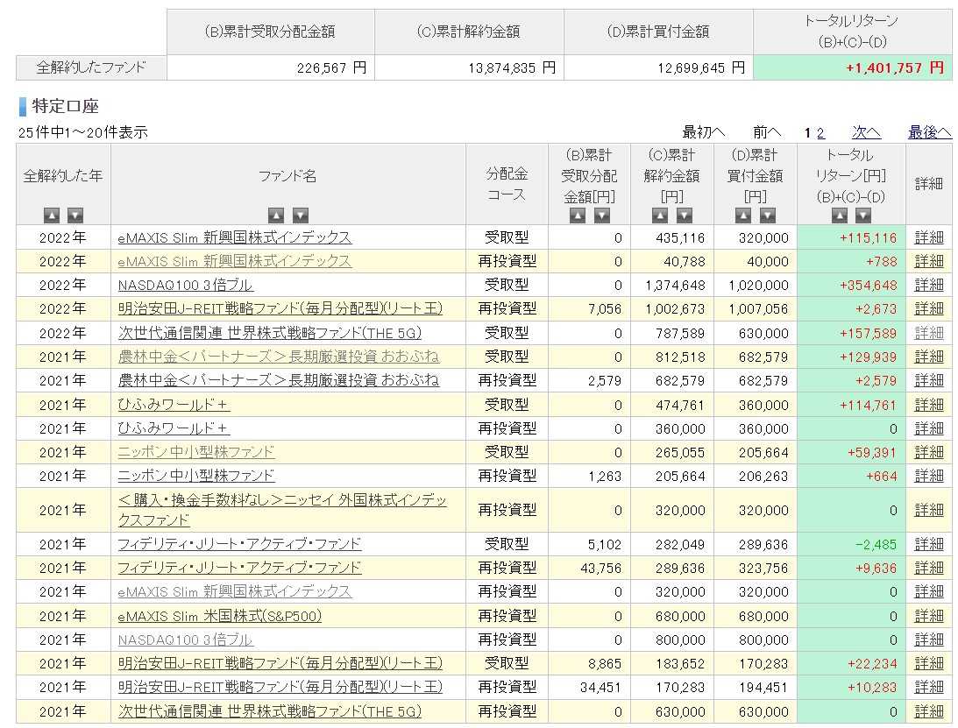Image resolution: width=958 pixels, height=728 pixels.
Task: Open eMAXIS Slim 米国株式(S&P500) link
Action: click(219, 616)
